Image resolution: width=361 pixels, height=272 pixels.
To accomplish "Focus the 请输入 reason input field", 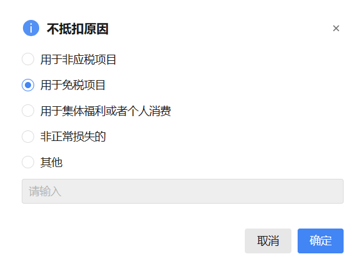I will (183, 191).
